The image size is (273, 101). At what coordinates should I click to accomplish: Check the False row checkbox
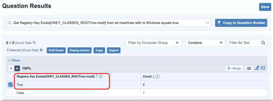pyautogui.click(x=10, y=93)
